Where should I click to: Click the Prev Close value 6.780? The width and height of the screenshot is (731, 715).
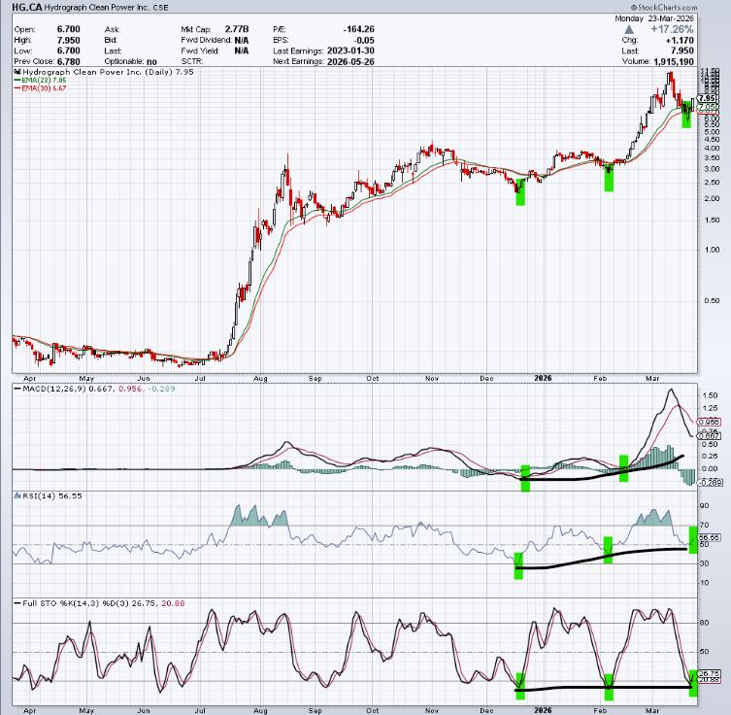point(69,61)
